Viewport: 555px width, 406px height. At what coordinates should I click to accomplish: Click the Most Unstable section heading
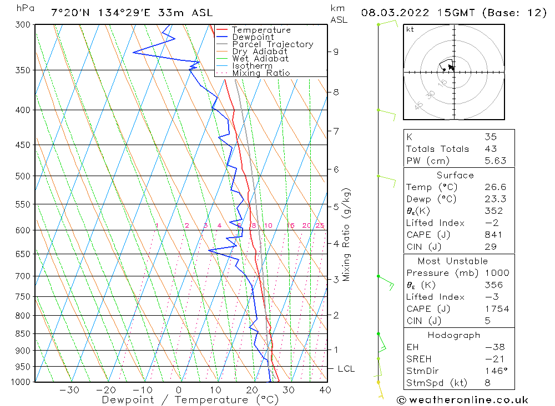453,261
